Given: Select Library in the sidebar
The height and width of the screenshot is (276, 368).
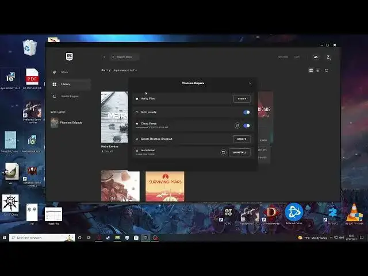Looking at the screenshot, I should pos(70,85).
